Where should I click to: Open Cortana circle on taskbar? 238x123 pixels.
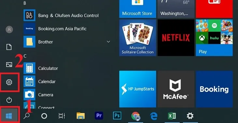coord(44,116)
